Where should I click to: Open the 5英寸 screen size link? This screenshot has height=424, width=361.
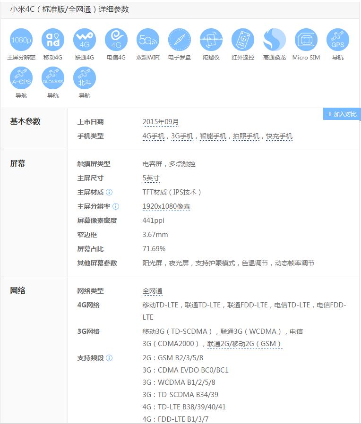pos(151,178)
